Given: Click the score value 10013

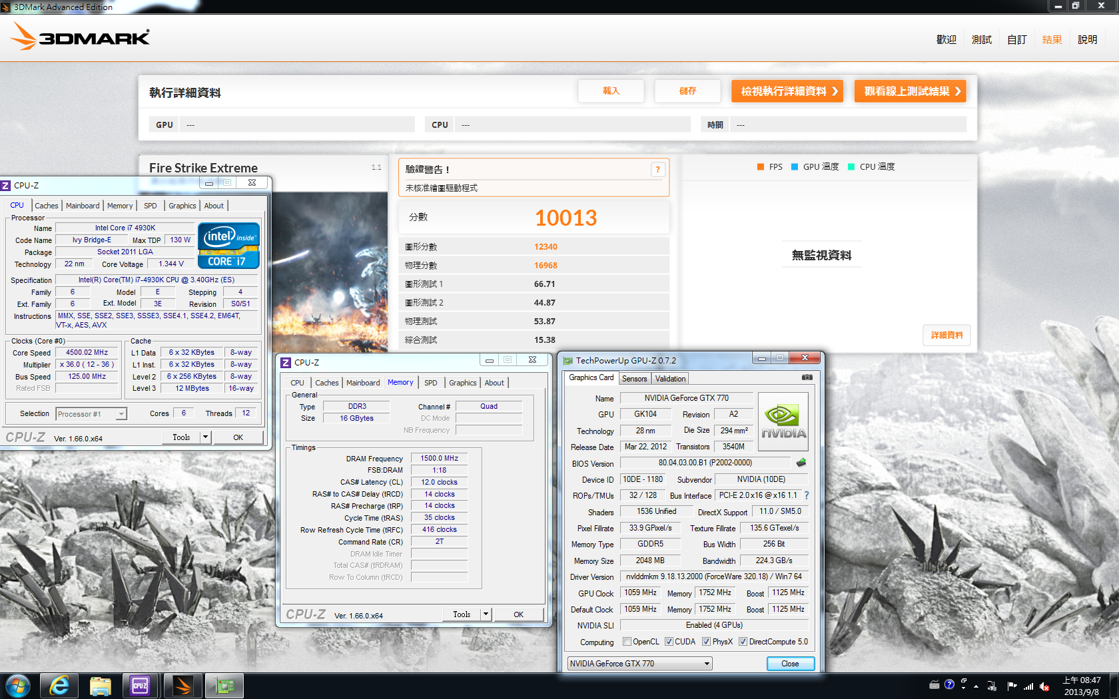Looking at the screenshot, I should pos(566,218).
